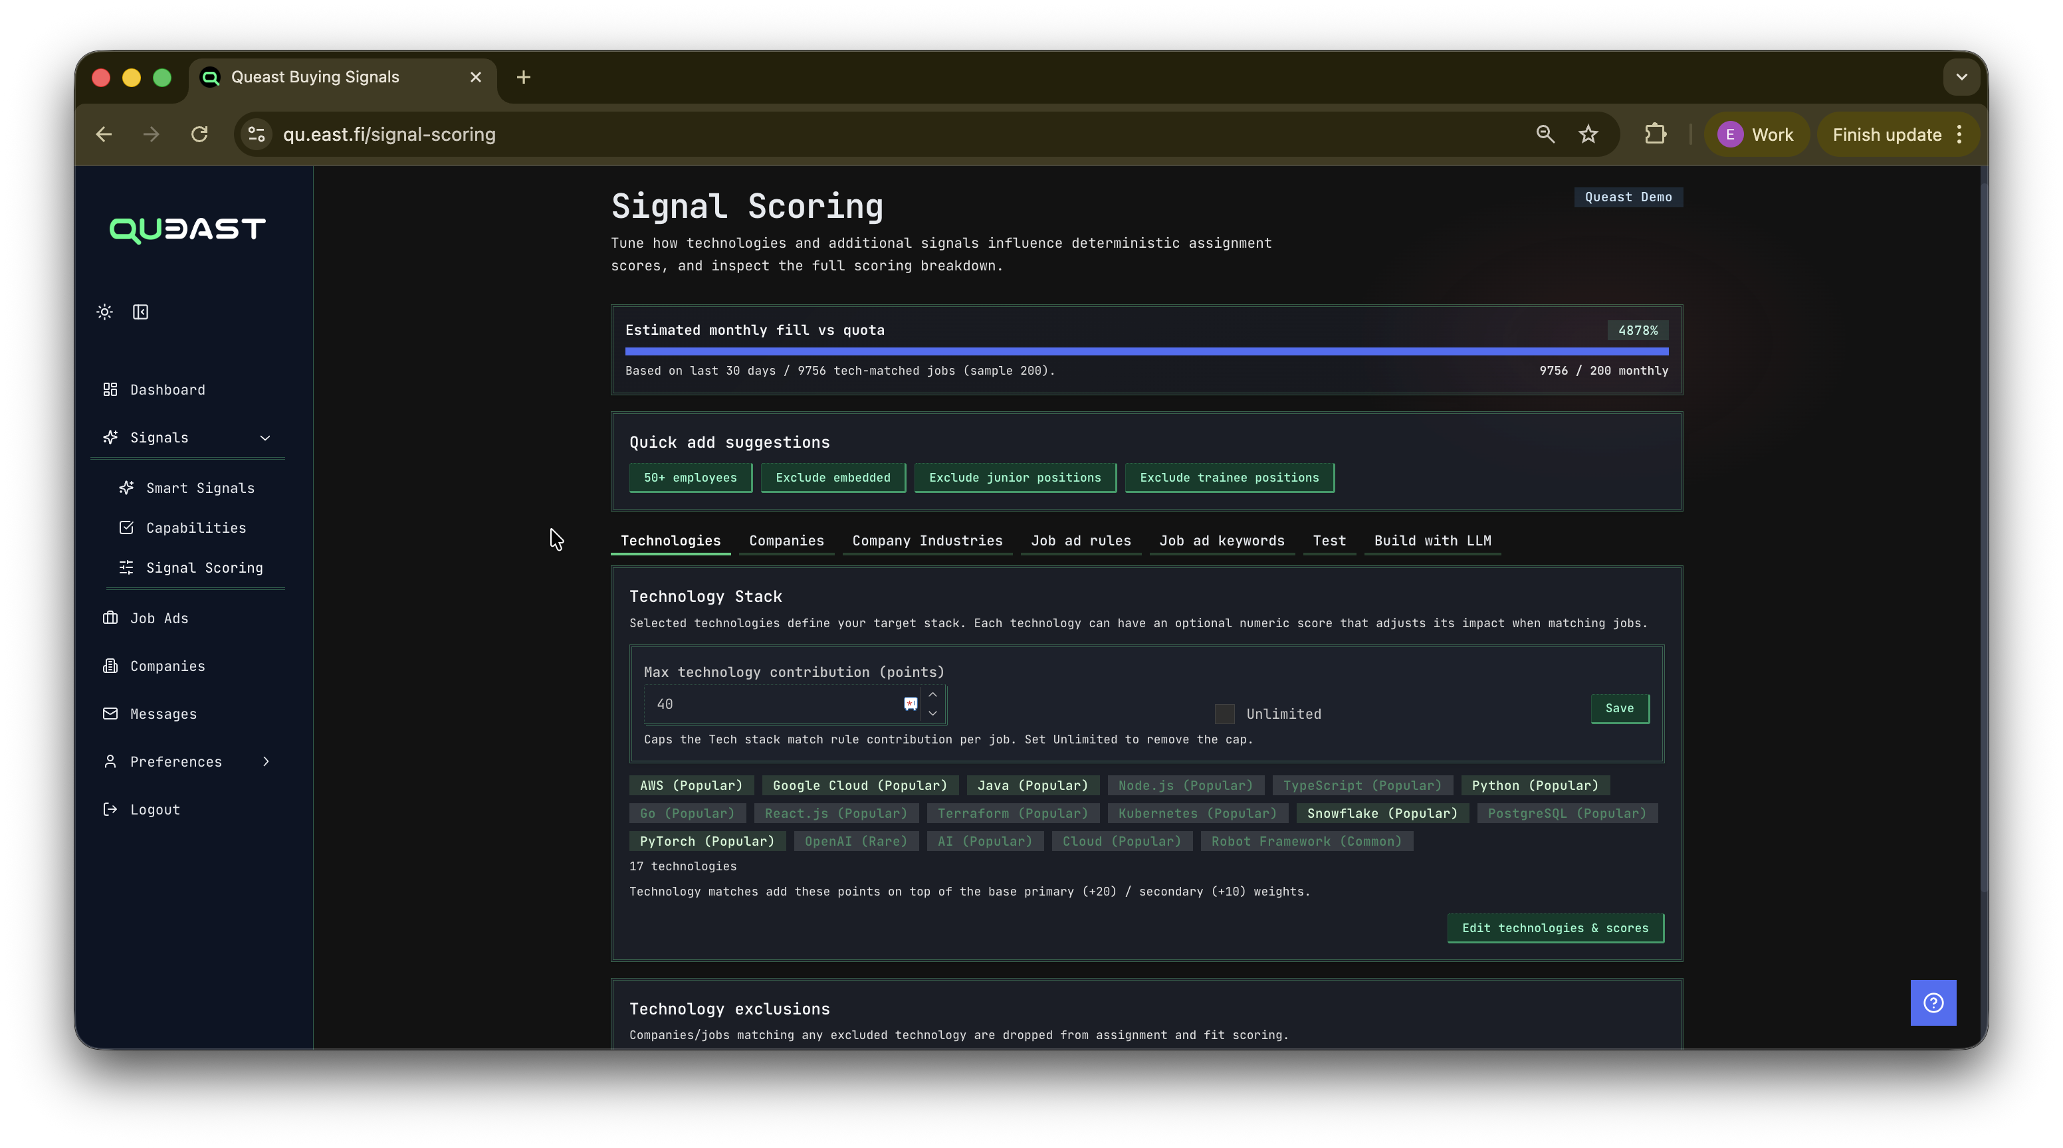Select the Smart Signals sparkle icon
The width and height of the screenshot is (2063, 1148).
coord(126,488)
